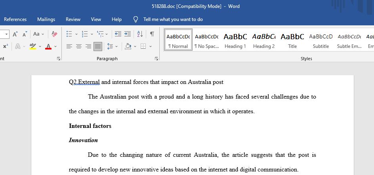Click the 'Internal factors' heading text
Viewport: 374px width, 175px height.
tap(90, 126)
